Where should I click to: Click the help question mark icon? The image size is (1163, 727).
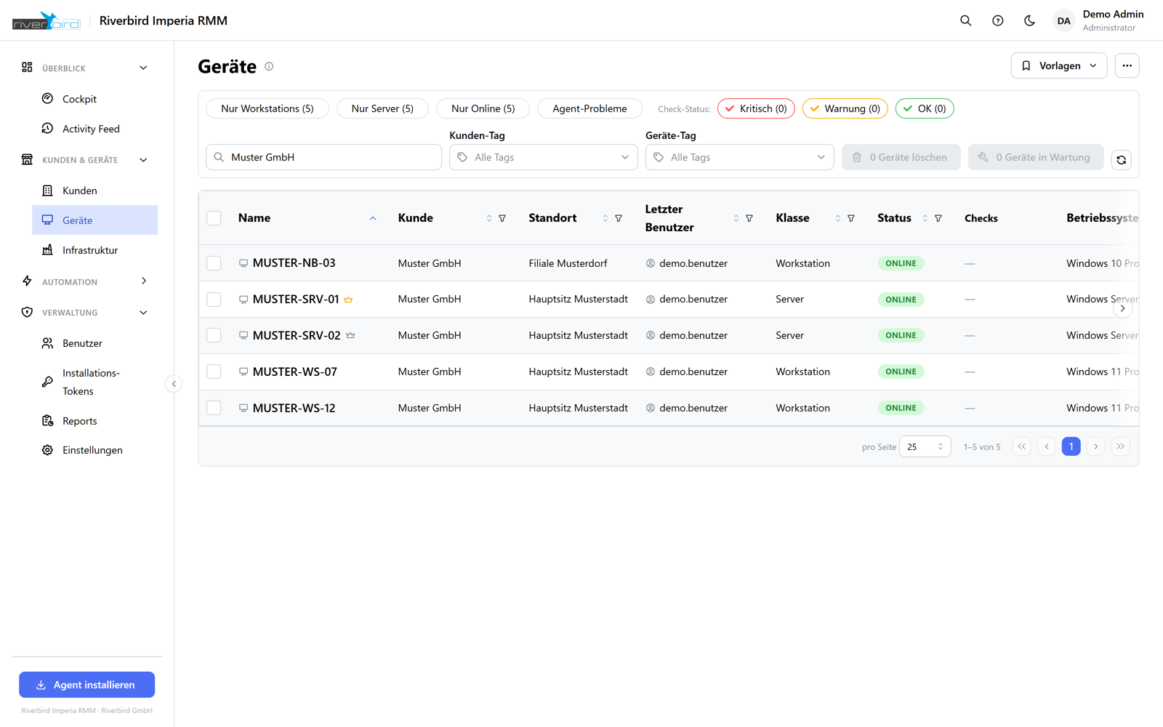point(997,20)
